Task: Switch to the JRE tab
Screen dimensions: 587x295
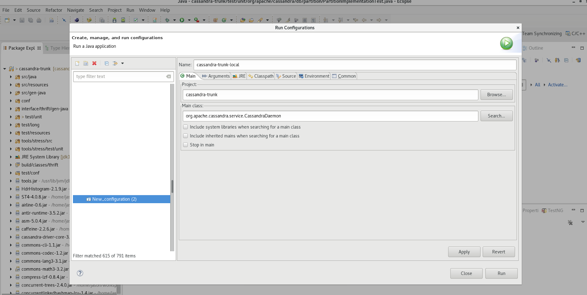Action: click(x=239, y=76)
